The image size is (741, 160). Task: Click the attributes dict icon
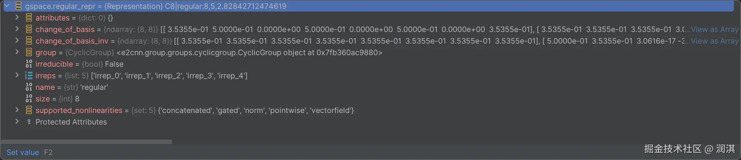[x=29, y=18]
